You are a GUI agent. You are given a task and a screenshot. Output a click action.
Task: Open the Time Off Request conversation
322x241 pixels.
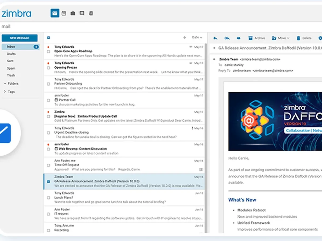124,165
